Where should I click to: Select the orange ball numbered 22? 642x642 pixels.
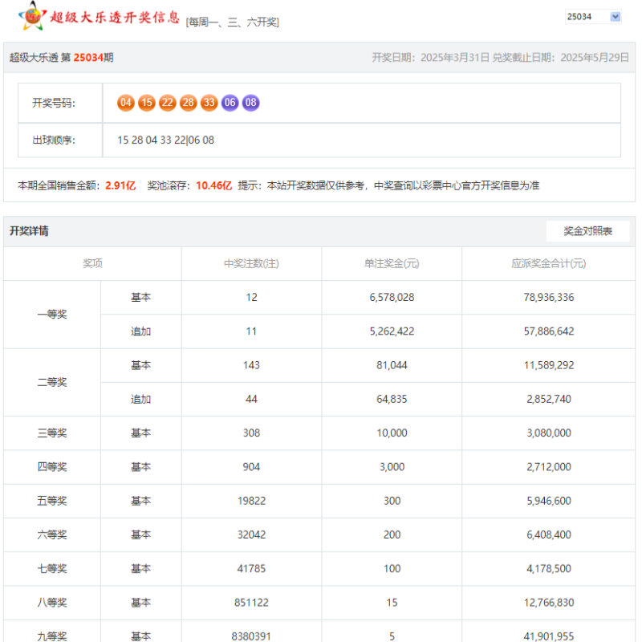pyautogui.click(x=168, y=103)
